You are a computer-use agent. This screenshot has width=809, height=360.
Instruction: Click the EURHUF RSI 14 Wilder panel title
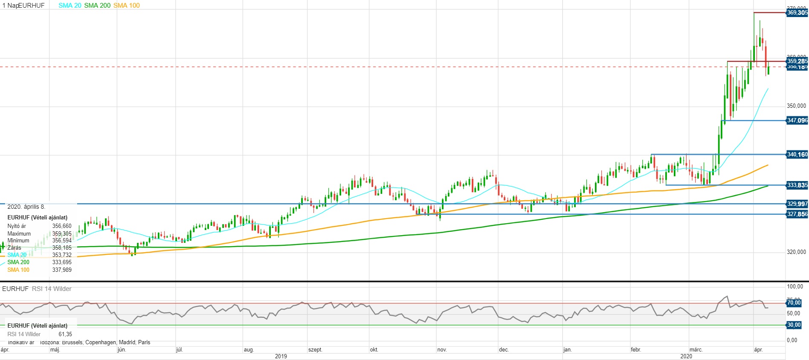37,289
